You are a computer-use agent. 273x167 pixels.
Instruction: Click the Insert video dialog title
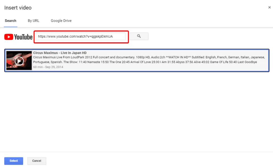tap(18, 8)
